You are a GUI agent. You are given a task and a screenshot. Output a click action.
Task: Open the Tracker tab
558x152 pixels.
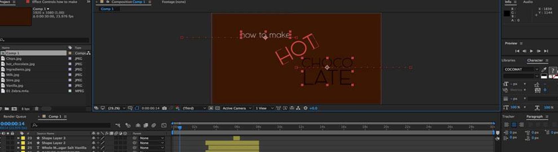(508, 116)
